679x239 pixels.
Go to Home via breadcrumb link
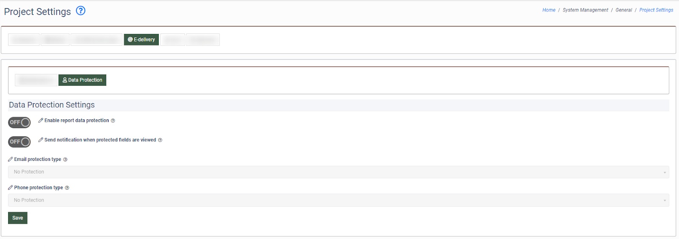pyautogui.click(x=549, y=10)
